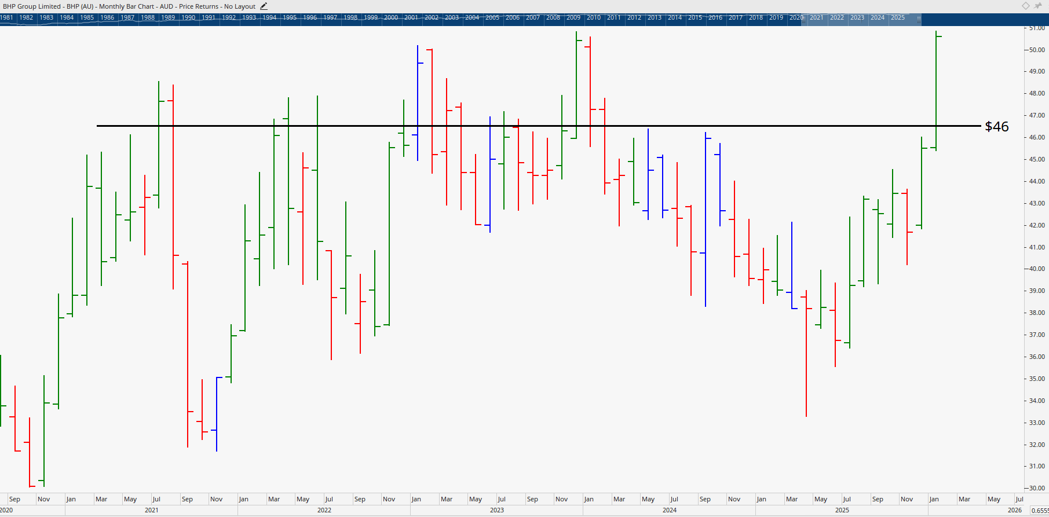
Task: Click the $46 text annotation
Action: click(997, 127)
